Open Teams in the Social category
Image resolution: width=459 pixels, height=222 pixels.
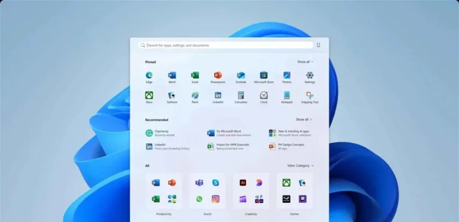pyautogui.click(x=200, y=183)
